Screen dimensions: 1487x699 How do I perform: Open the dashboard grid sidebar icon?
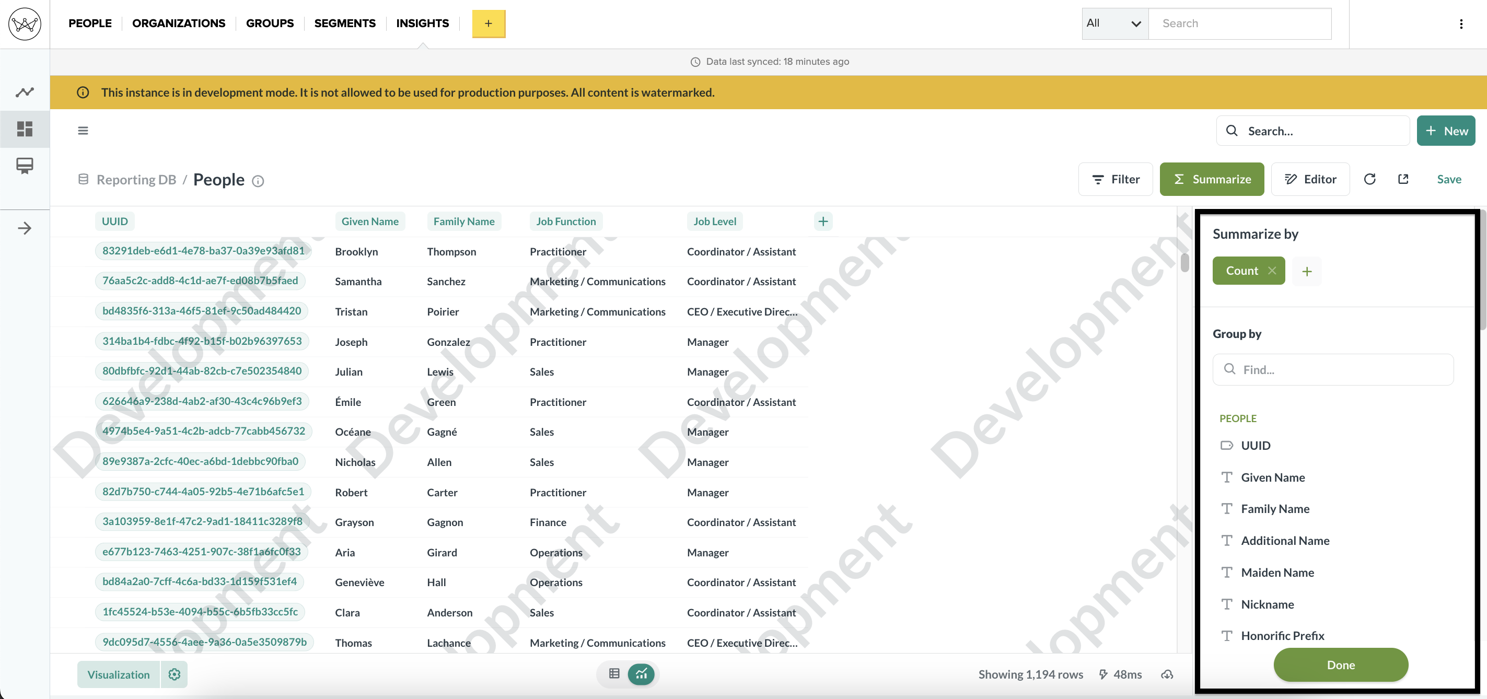pos(25,128)
